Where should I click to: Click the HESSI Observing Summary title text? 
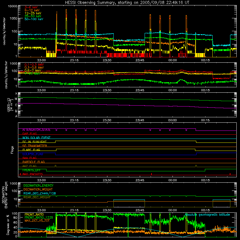[x=127, y=3]
